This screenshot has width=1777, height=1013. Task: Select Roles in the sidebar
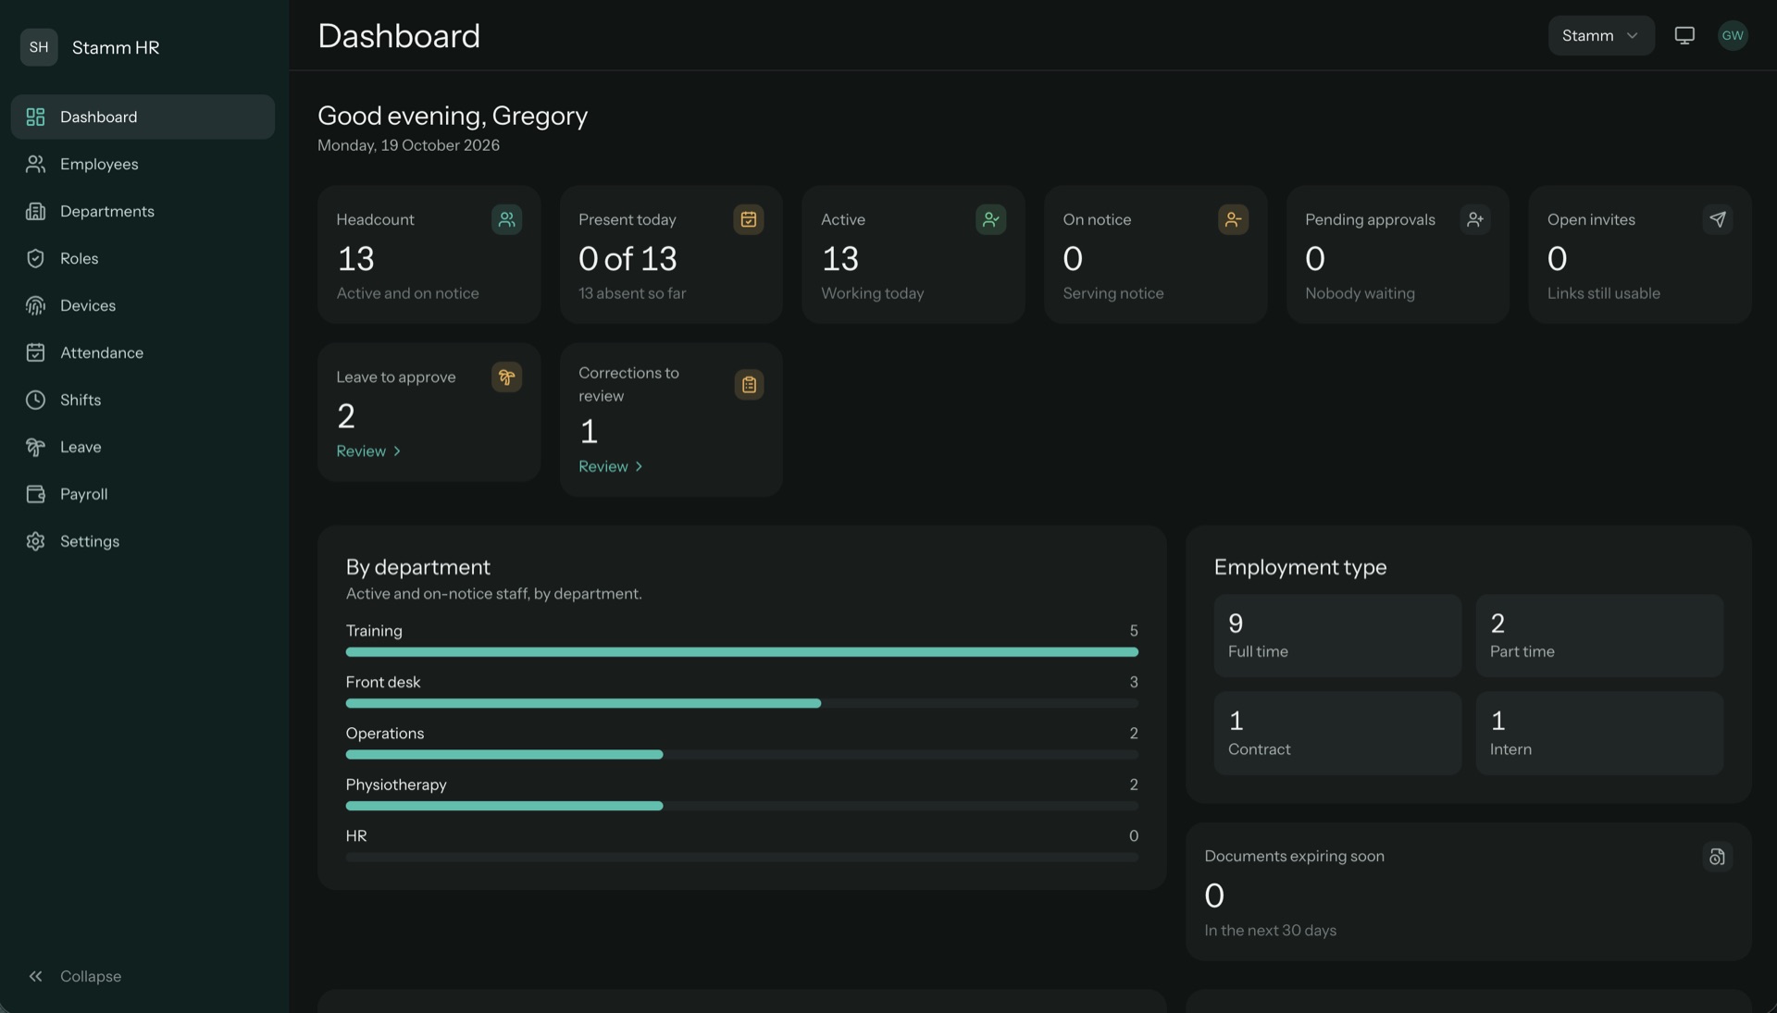tap(143, 258)
